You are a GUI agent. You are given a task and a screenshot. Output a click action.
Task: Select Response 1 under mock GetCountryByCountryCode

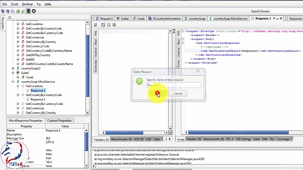38,99
